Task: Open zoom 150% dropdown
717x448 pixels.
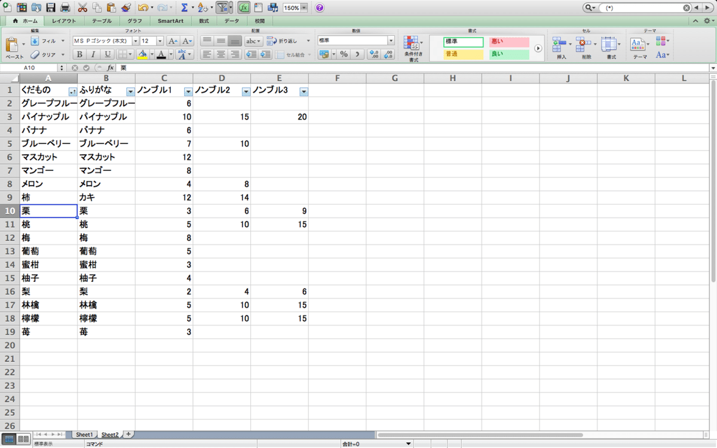Action: point(304,8)
